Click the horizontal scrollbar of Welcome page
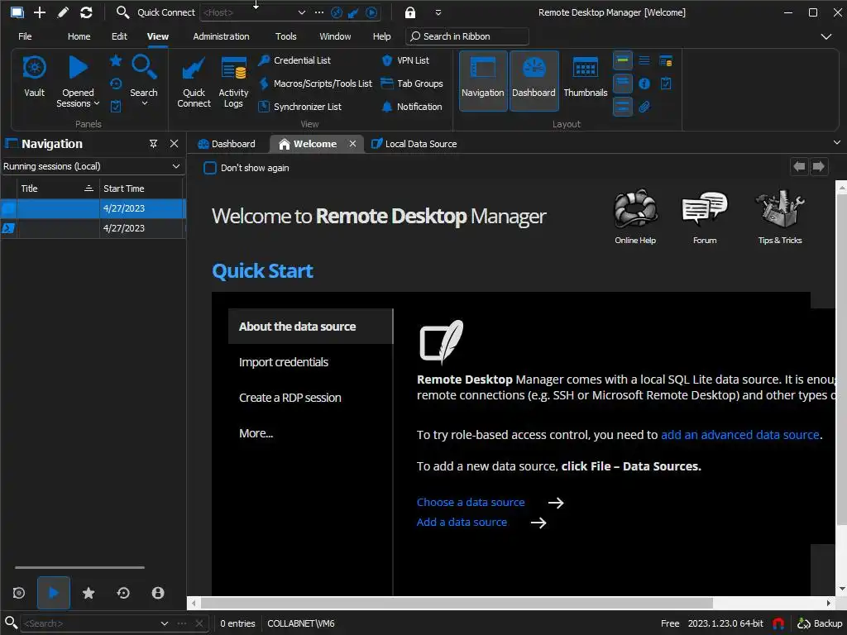Screen dimensions: 847x635 pyautogui.click(x=457, y=603)
